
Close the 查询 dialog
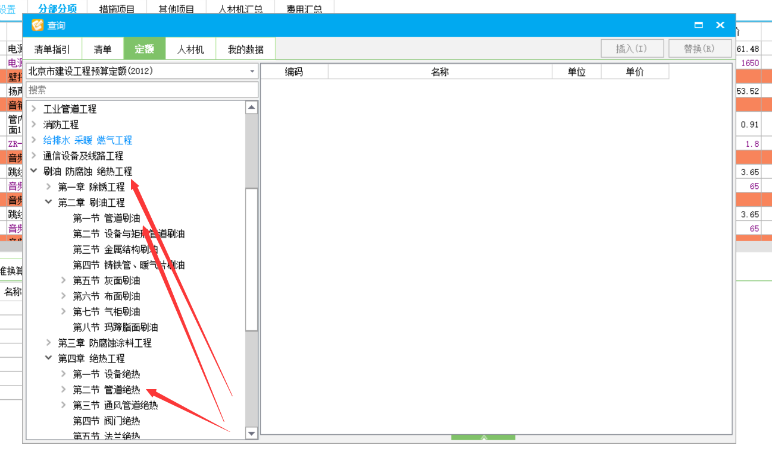[720, 26]
